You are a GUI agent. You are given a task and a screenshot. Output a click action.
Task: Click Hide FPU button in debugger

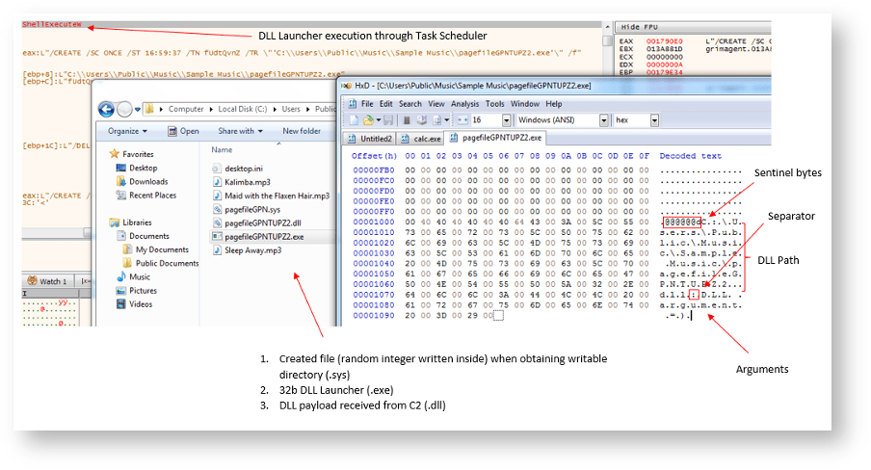pyautogui.click(x=640, y=27)
